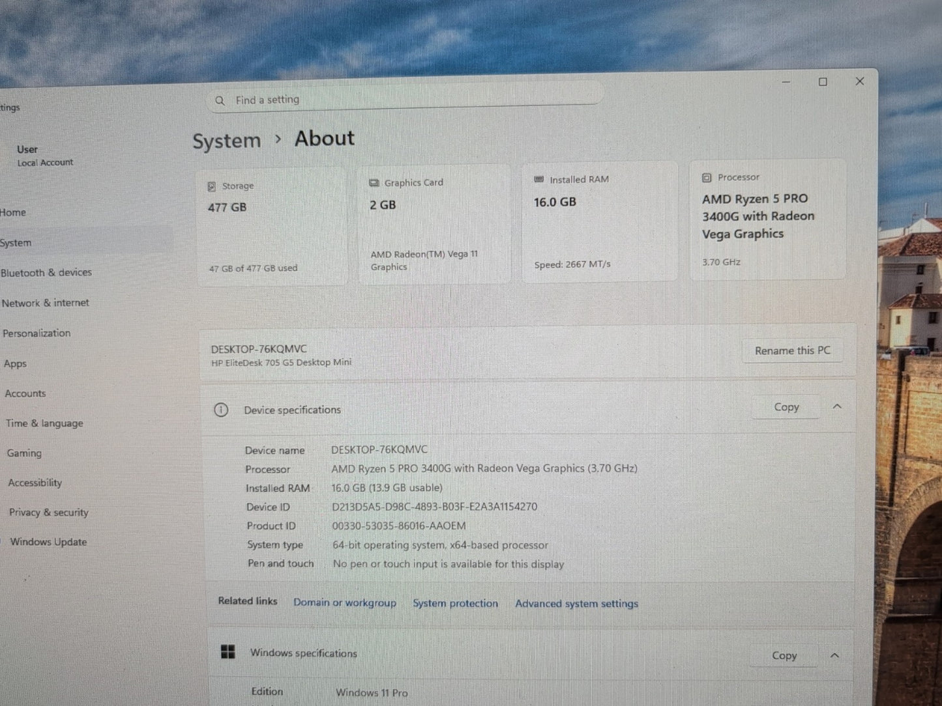
Task: Select System in the sidebar
Action: (16, 243)
